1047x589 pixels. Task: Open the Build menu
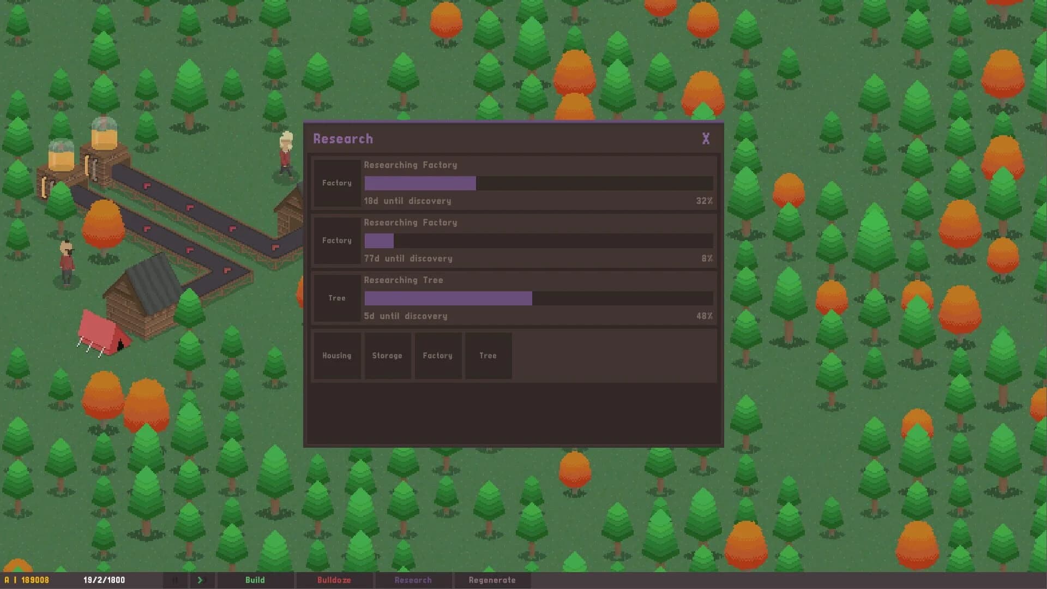tap(255, 580)
